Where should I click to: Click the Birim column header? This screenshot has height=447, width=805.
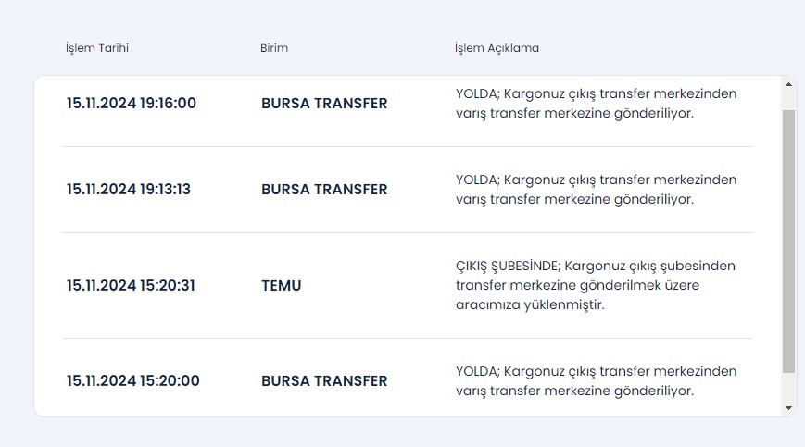coord(274,48)
